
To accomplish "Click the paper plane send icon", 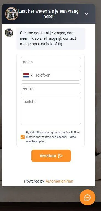I will coord(60,156).
